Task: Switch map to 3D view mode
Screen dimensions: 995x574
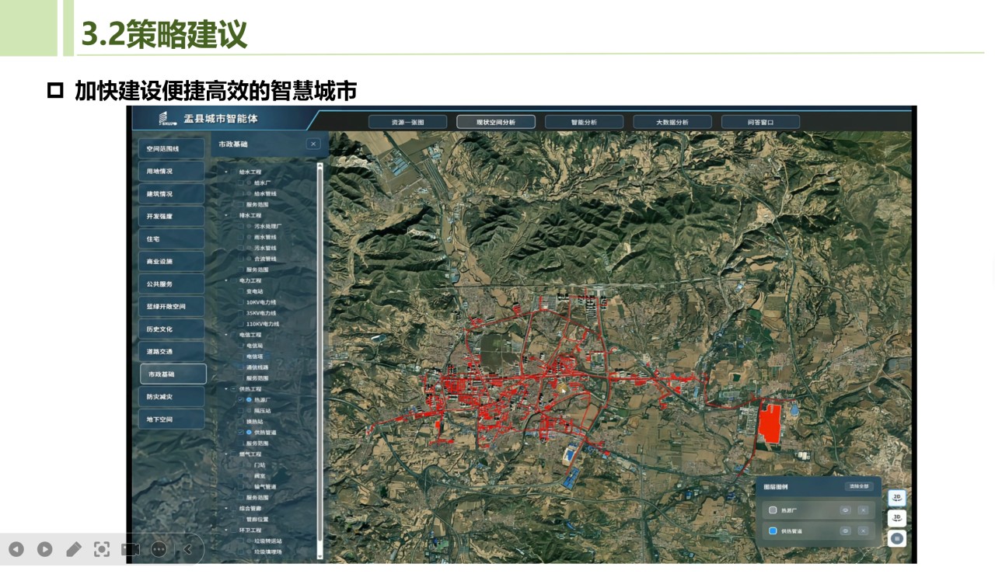Action: coord(897,518)
